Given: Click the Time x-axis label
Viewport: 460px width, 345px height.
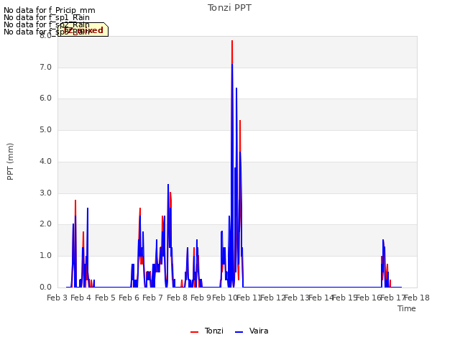Looking at the screenshot, I should (407, 308).
